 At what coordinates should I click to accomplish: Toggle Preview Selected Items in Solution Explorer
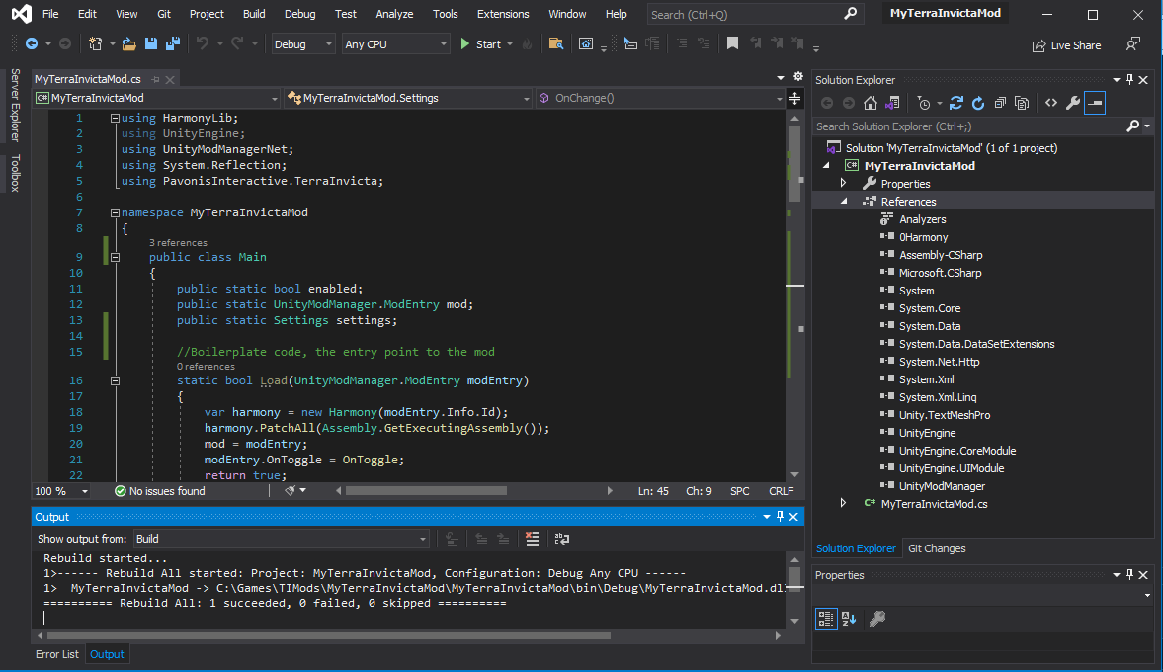pyautogui.click(x=1097, y=102)
